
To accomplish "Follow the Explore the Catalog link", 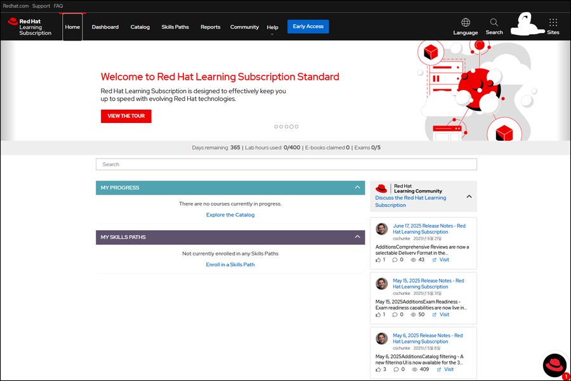I will pyautogui.click(x=230, y=215).
